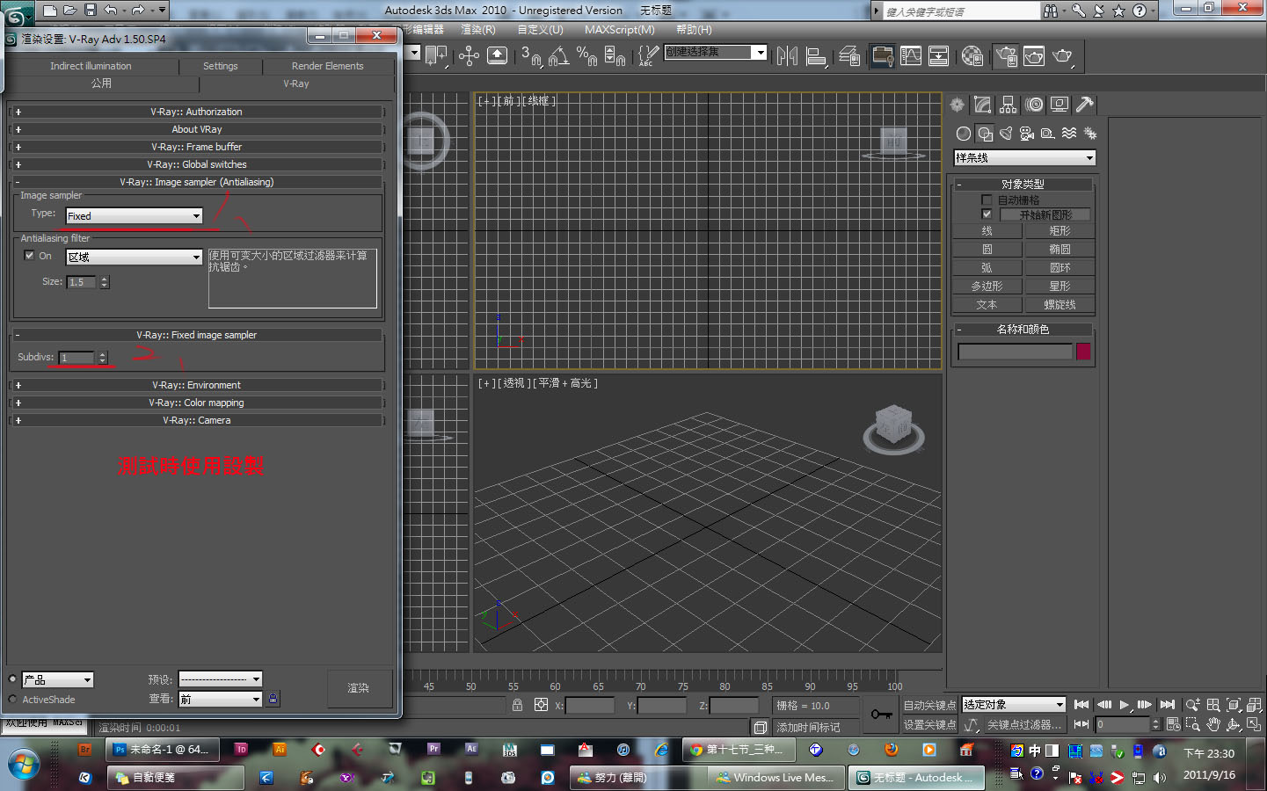Click the Pan View hand icon
This screenshot has width=1267, height=791.
pos(1213,724)
